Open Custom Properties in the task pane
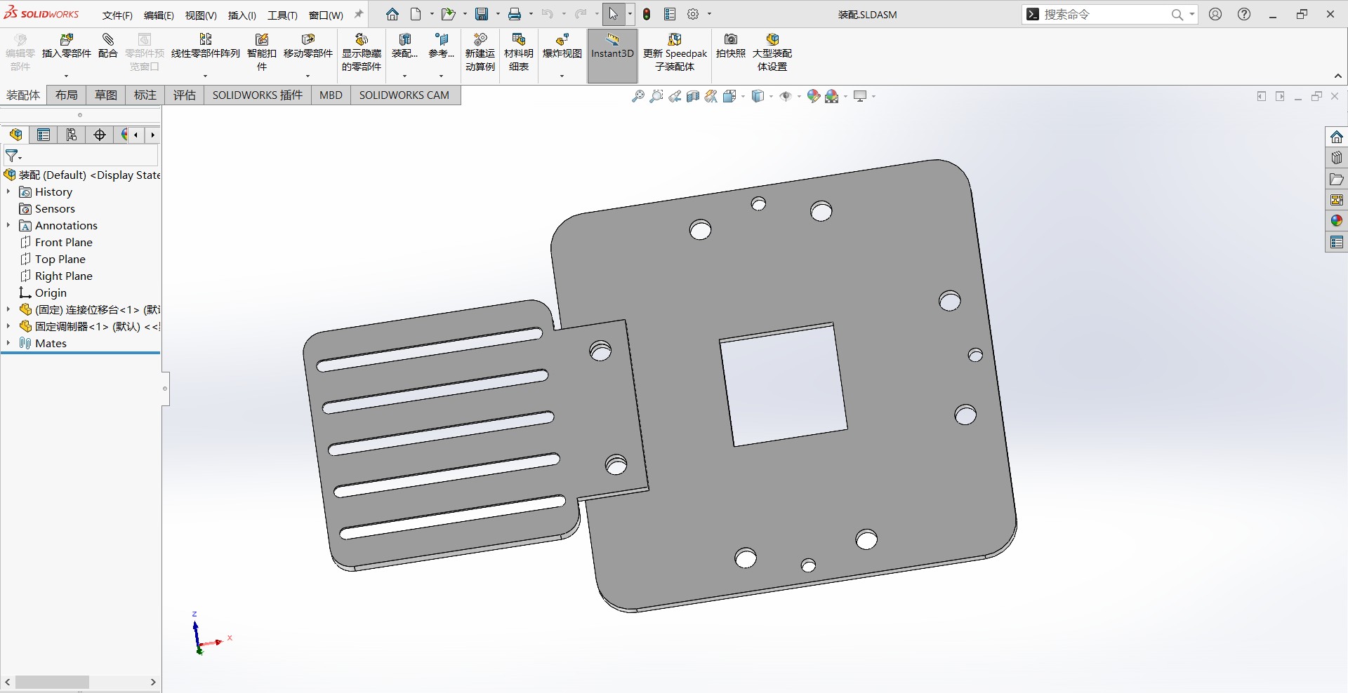 (x=1337, y=242)
